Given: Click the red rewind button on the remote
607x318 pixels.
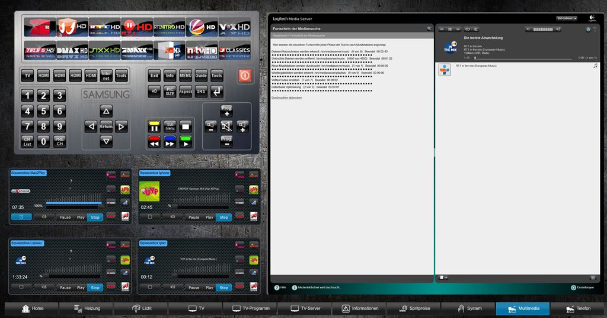Looking at the screenshot, I should coord(154,142).
